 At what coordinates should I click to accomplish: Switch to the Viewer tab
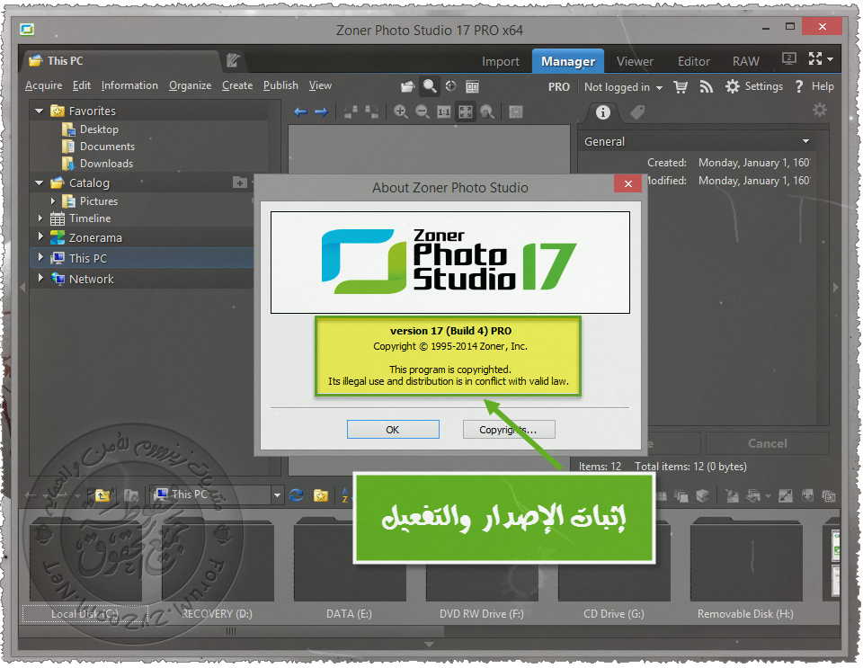pyautogui.click(x=635, y=62)
